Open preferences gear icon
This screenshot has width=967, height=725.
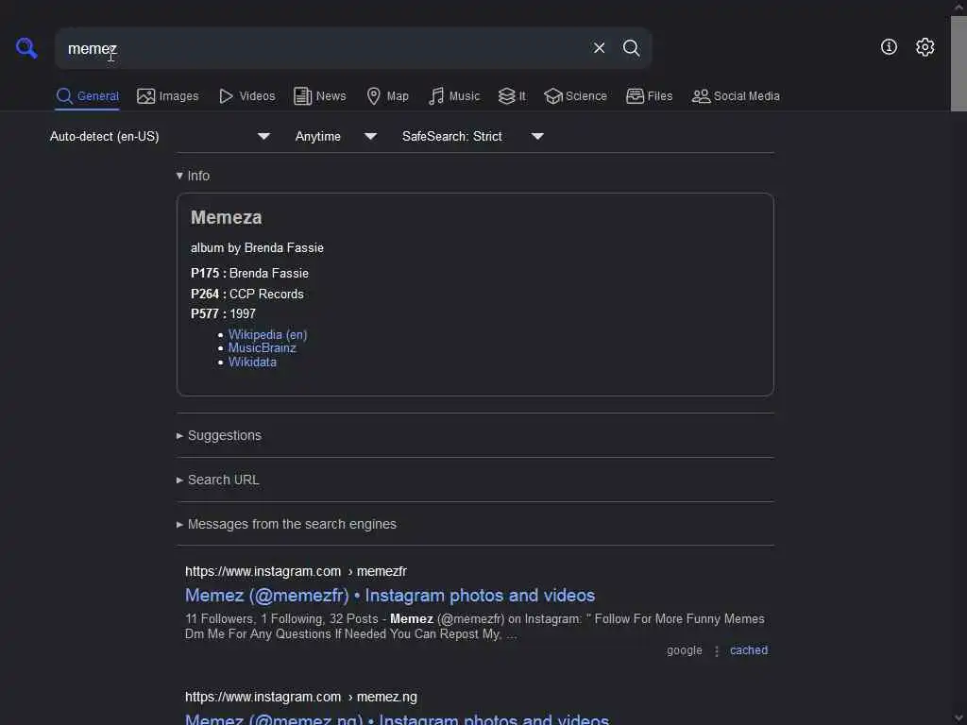(x=925, y=47)
